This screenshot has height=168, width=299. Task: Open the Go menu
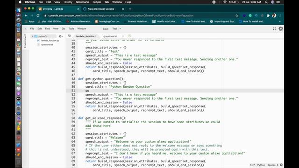point(64,28)
